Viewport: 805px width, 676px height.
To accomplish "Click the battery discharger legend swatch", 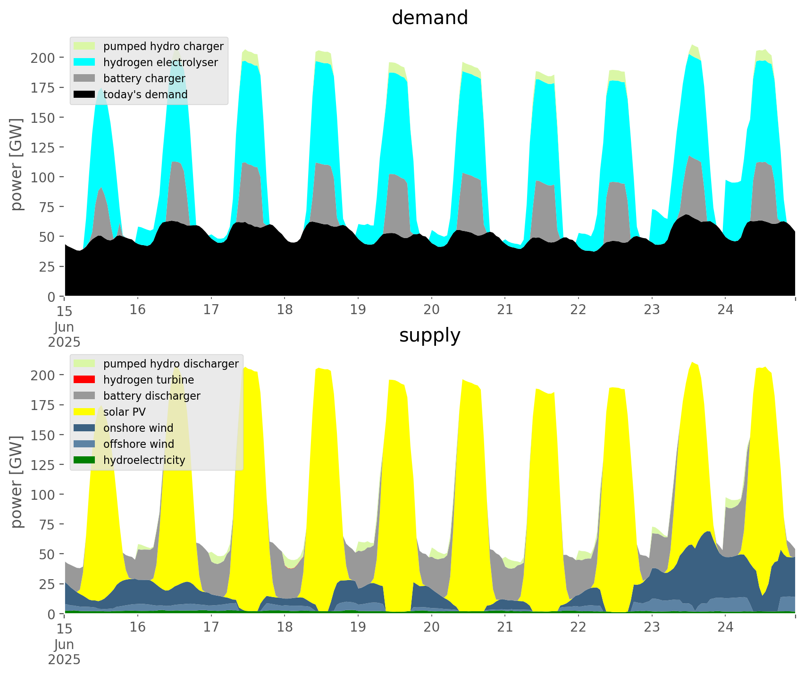I will click(x=84, y=396).
